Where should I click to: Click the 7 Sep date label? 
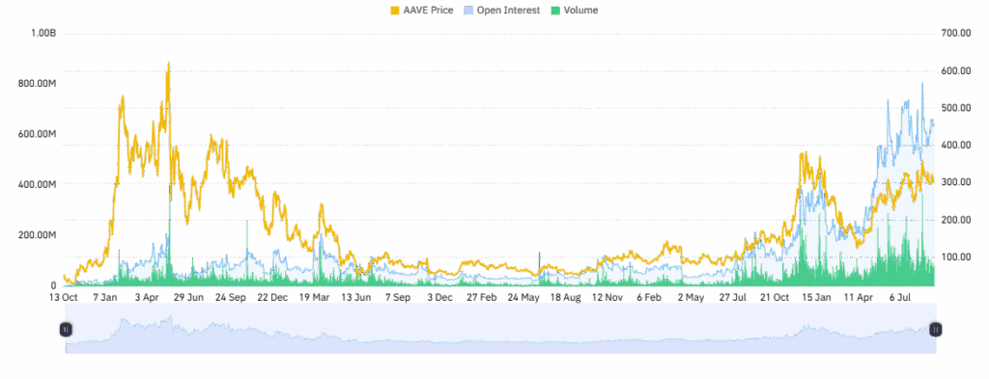(x=397, y=297)
